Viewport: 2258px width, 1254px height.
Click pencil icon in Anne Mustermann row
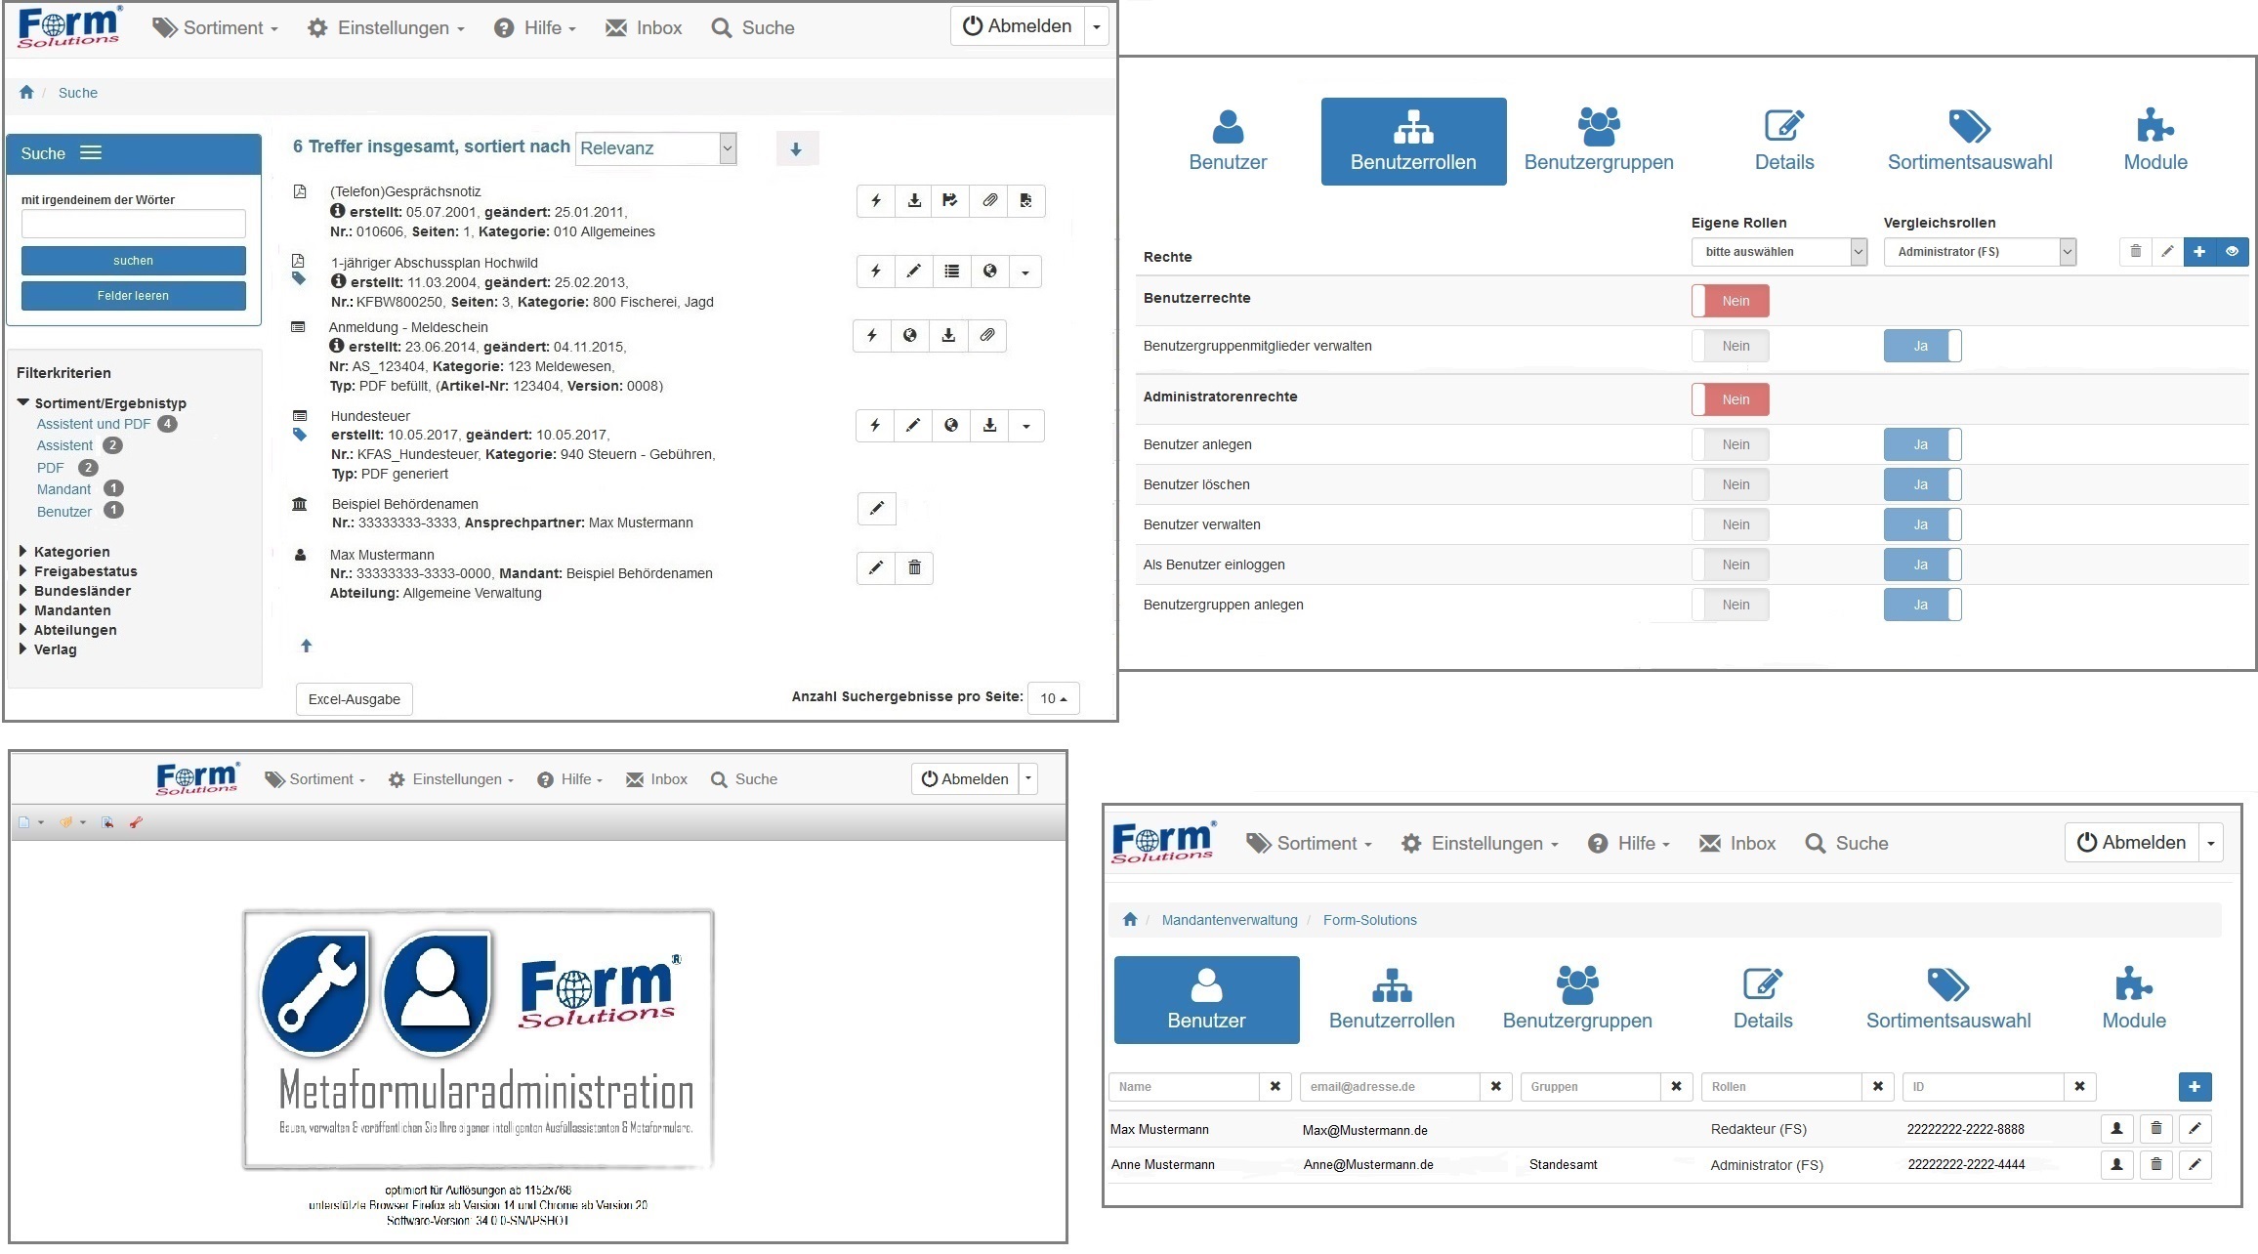(x=2195, y=1164)
